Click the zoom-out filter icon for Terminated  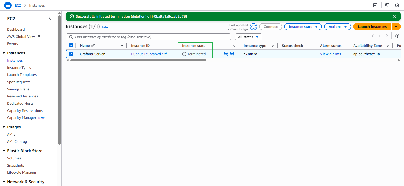pyautogui.click(x=232, y=54)
